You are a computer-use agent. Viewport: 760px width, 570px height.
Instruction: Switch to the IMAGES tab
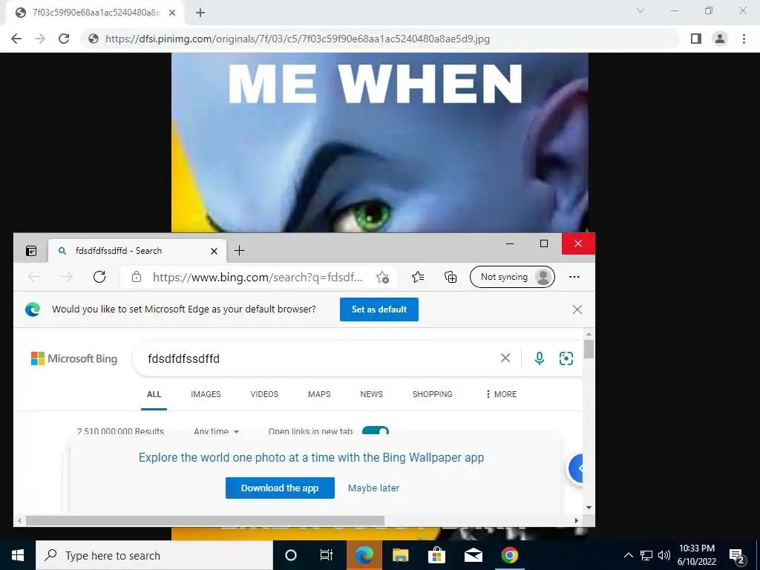point(206,394)
